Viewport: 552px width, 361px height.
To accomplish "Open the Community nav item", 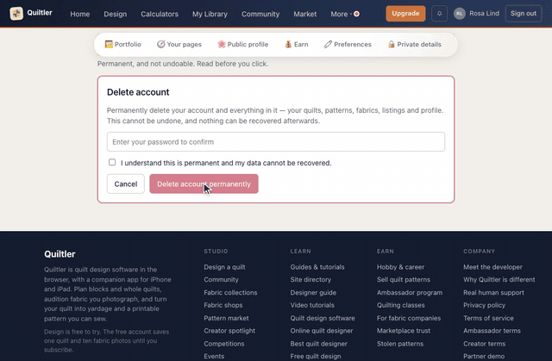I will (x=260, y=14).
